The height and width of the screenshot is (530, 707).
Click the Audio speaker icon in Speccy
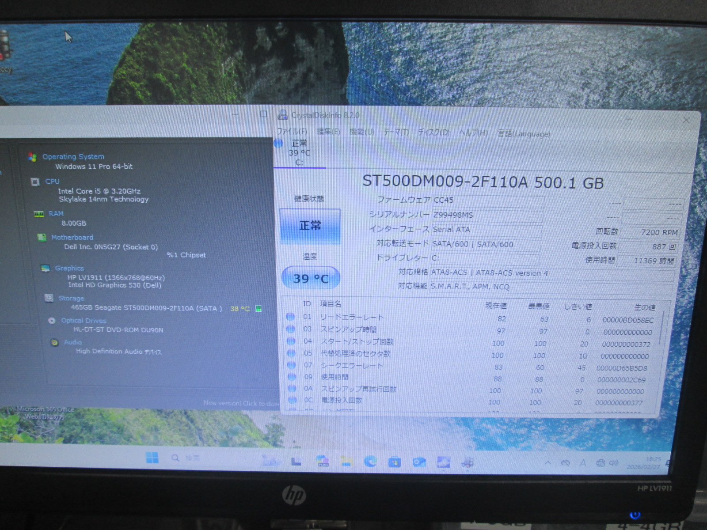(55, 342)
